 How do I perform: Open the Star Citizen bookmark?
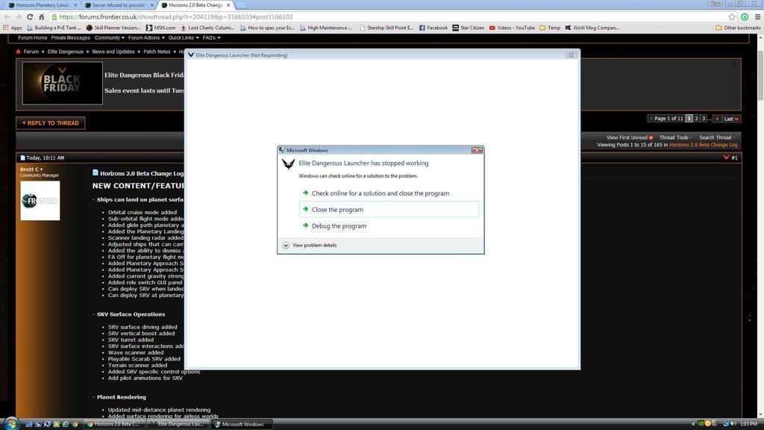[x=469, y=28]
